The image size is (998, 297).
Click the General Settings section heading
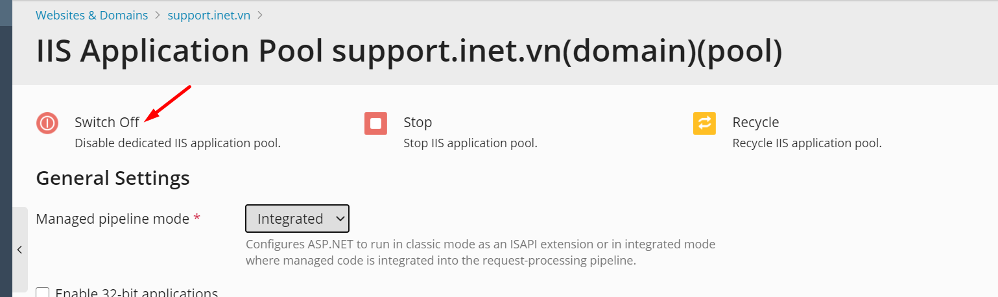coord(113,178)
